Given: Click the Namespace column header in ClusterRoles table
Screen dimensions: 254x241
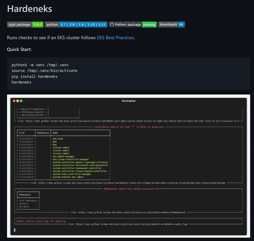Looking at the screenshot, I should (43, 133).
